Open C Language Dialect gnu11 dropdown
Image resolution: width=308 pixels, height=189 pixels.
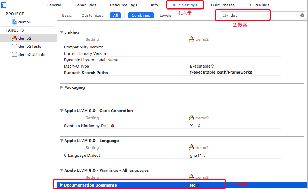(198, 155)
